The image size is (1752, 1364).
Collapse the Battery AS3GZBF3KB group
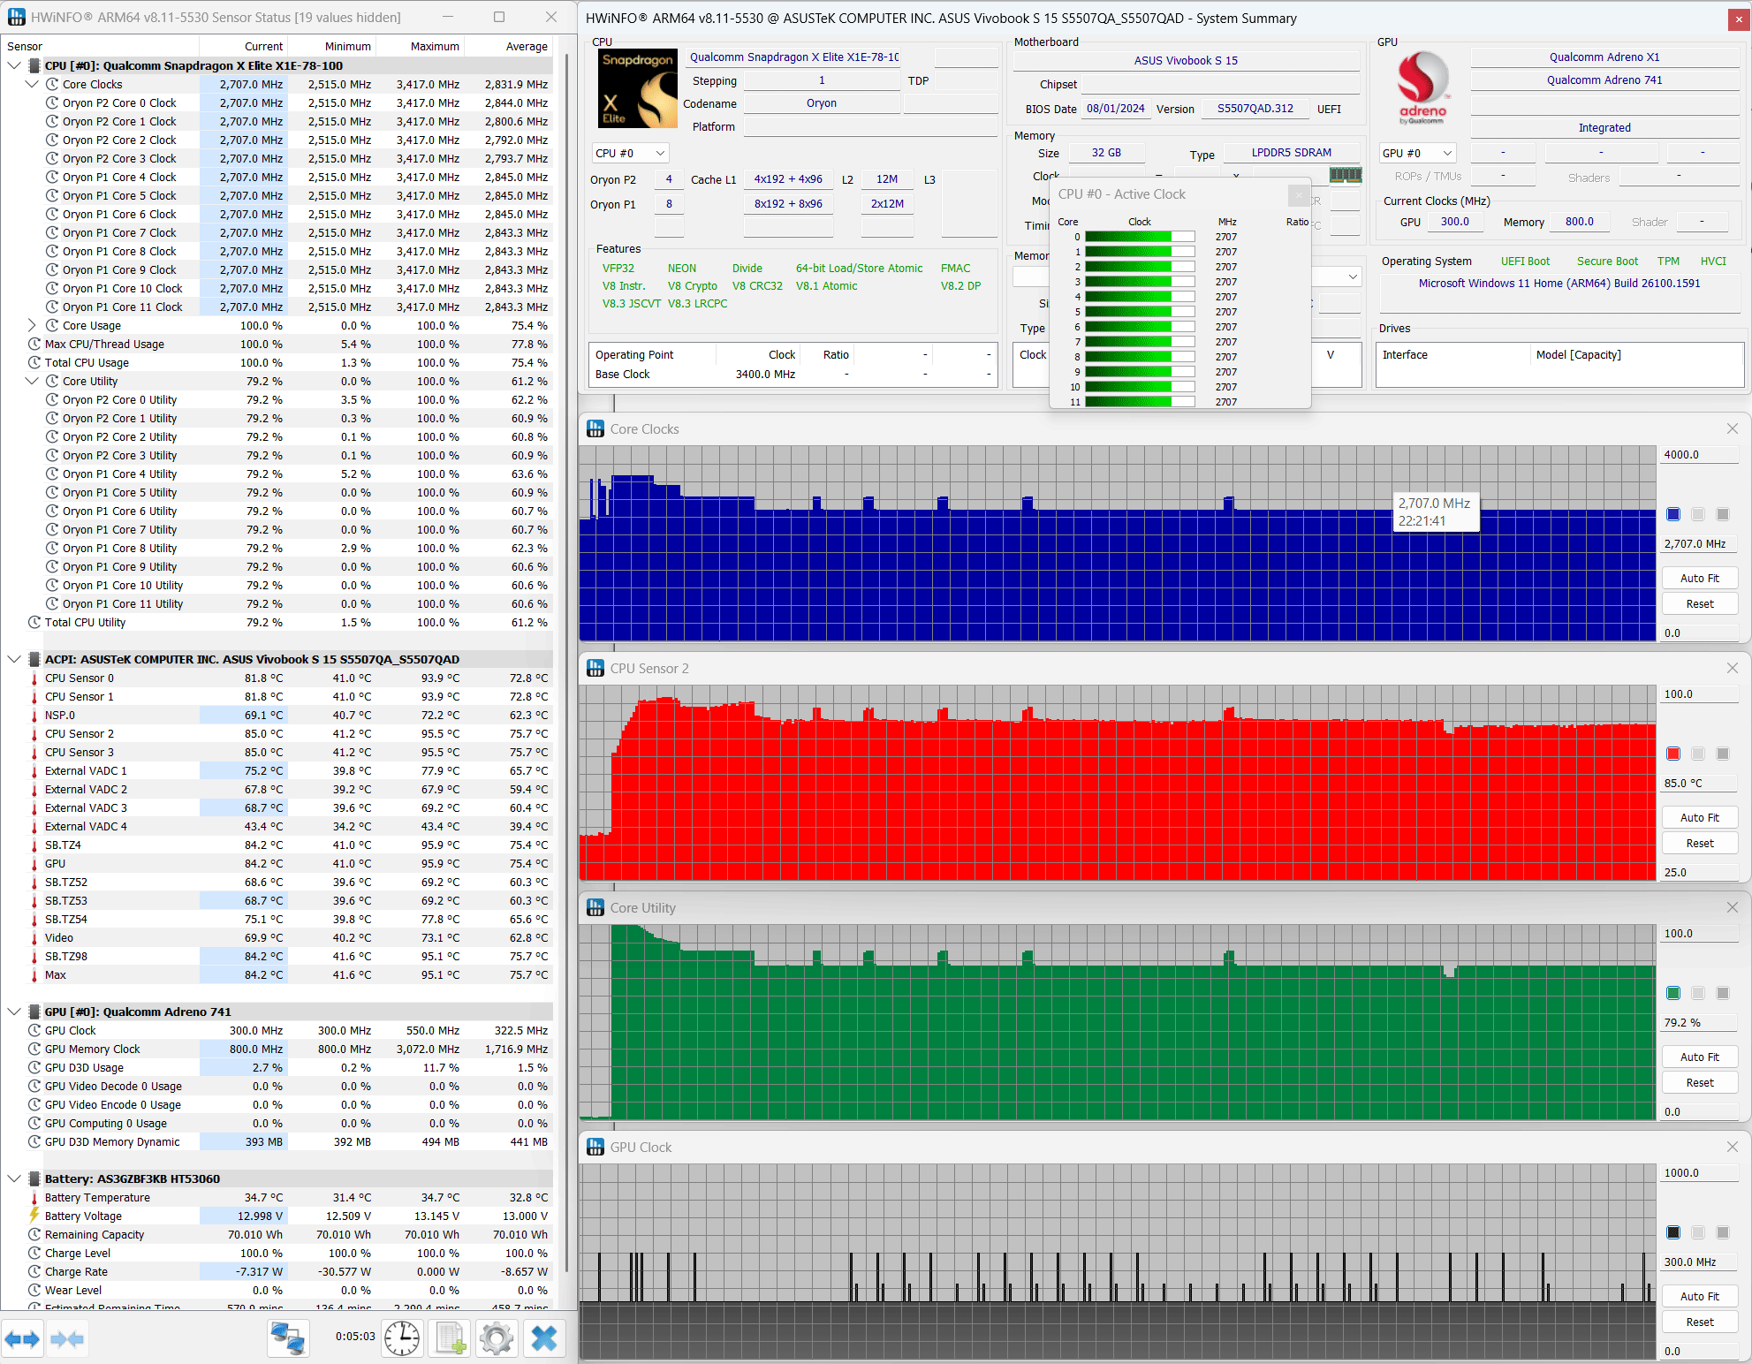(x=13, y=1178)
